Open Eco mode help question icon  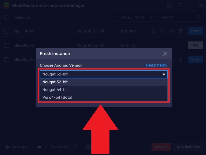pyautogui.click(x=75, y=147)
